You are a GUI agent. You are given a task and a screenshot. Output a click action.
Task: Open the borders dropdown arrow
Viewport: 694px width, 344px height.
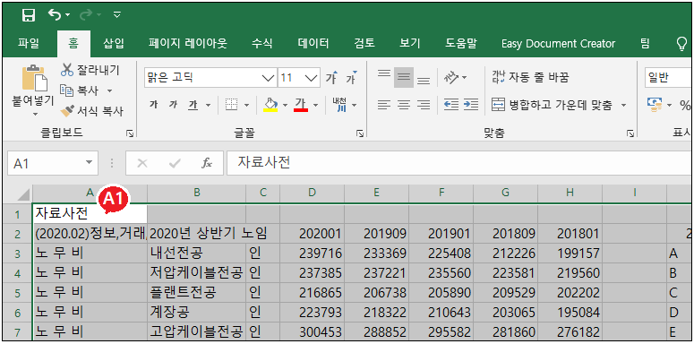pos(246,106)
